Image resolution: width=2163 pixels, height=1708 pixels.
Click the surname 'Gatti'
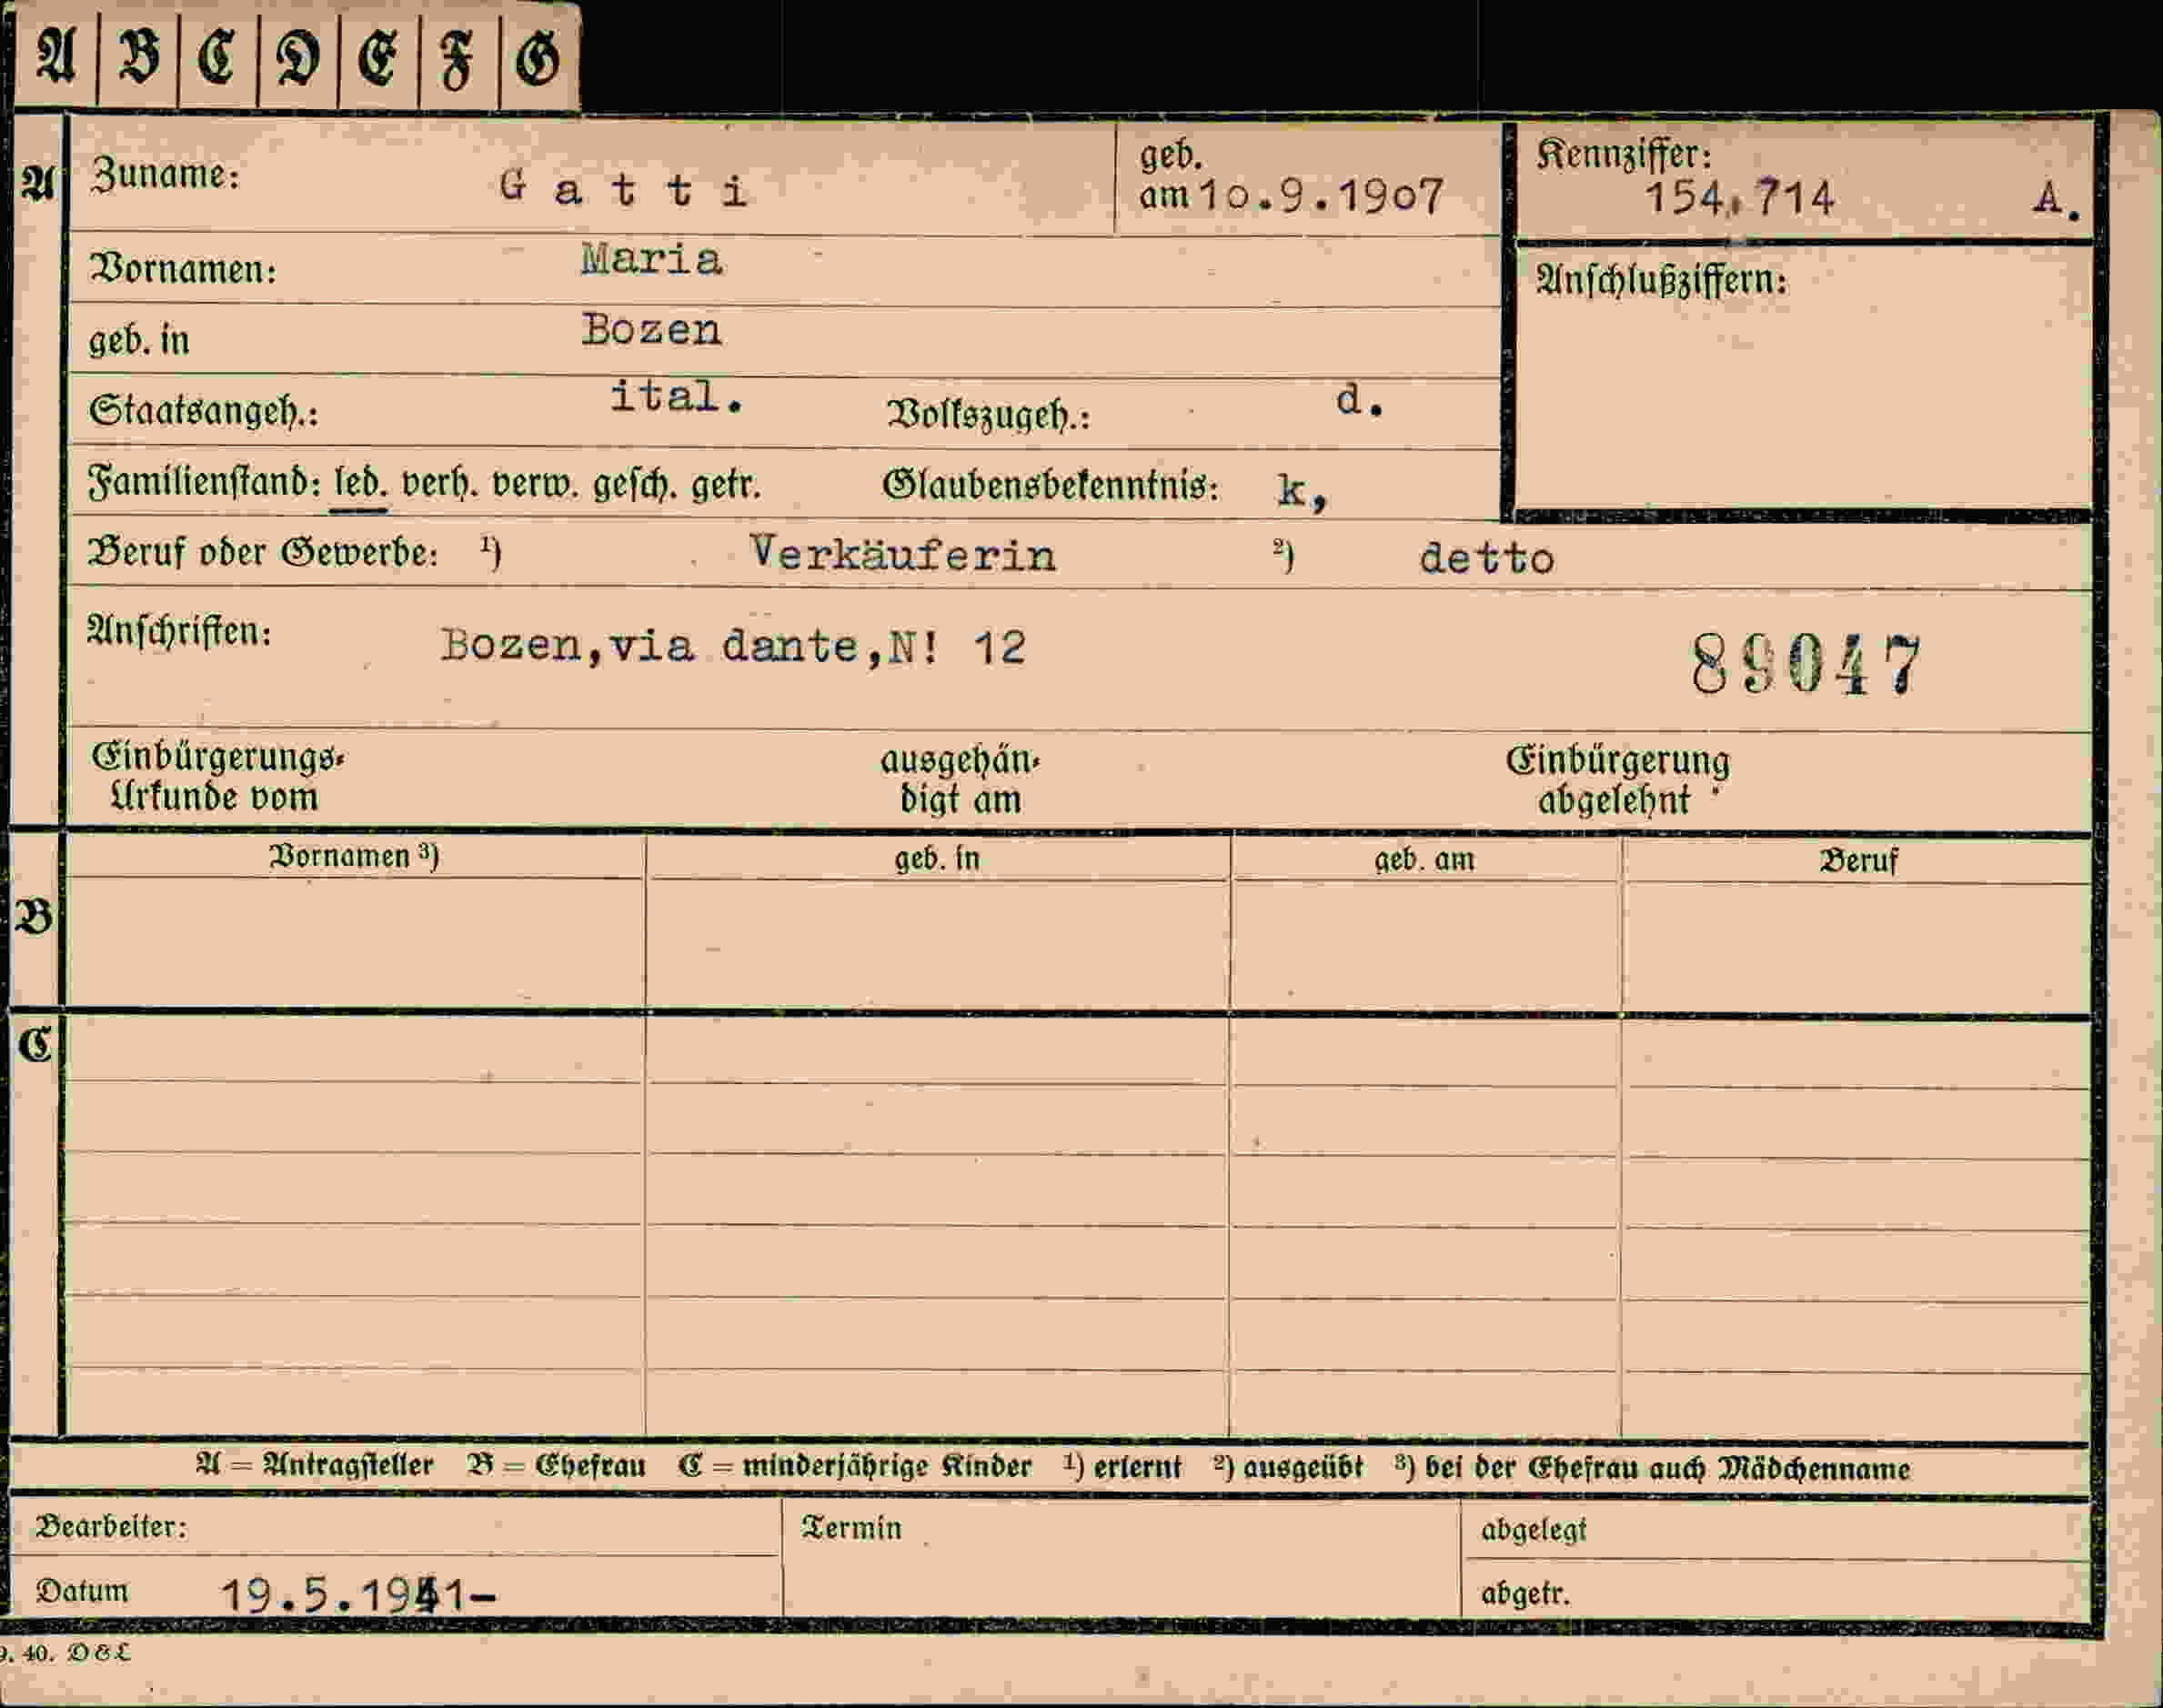pyautogui.click(x=623, y=187)
